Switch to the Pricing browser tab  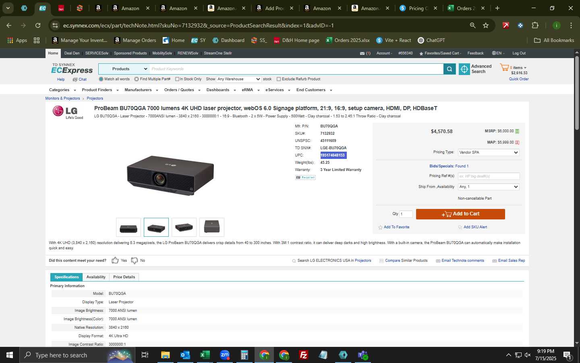coord(418,8)
